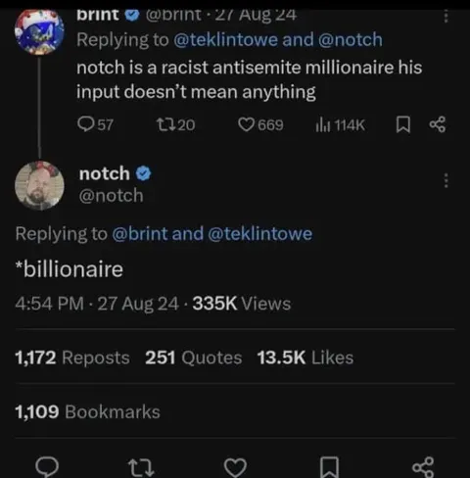View the 1,172 Reposts list
This screenshot has width=470, height=478.
pos(72,358)
